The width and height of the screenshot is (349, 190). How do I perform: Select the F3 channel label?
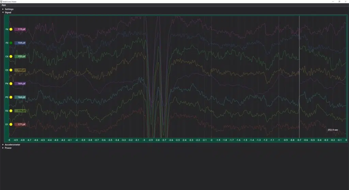[7, 43]
